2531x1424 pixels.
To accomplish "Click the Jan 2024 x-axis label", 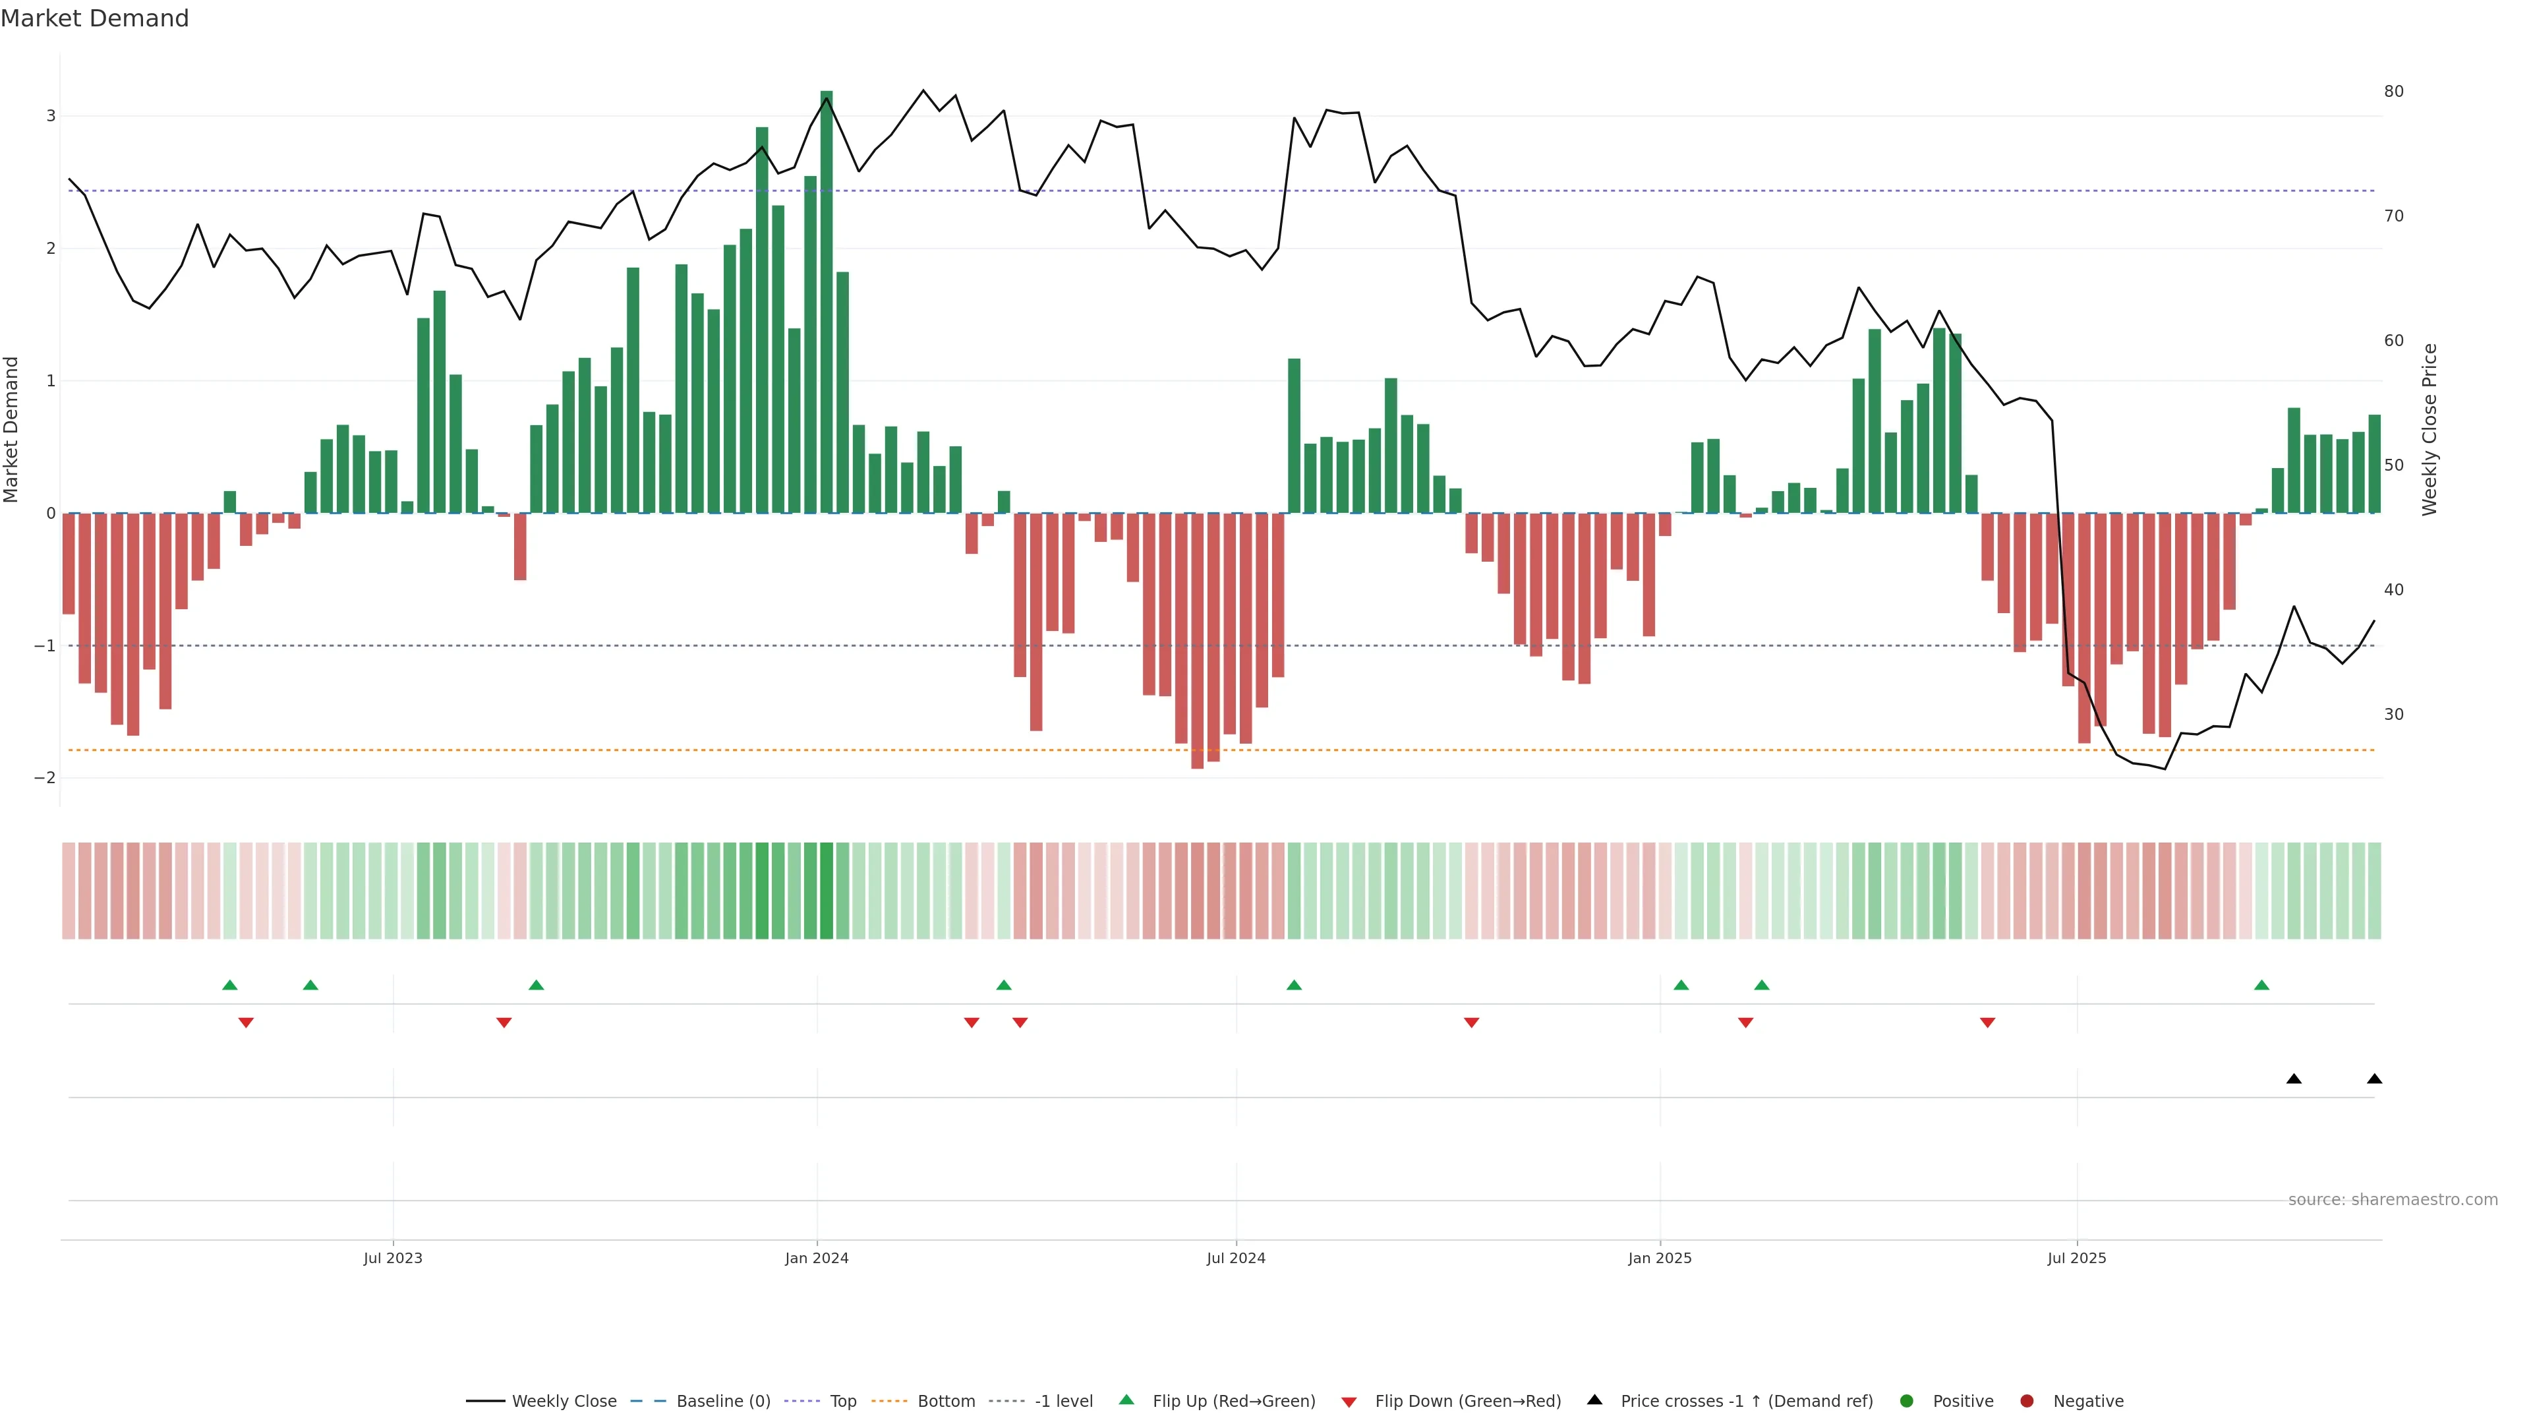I will [x=817, y=1258].
